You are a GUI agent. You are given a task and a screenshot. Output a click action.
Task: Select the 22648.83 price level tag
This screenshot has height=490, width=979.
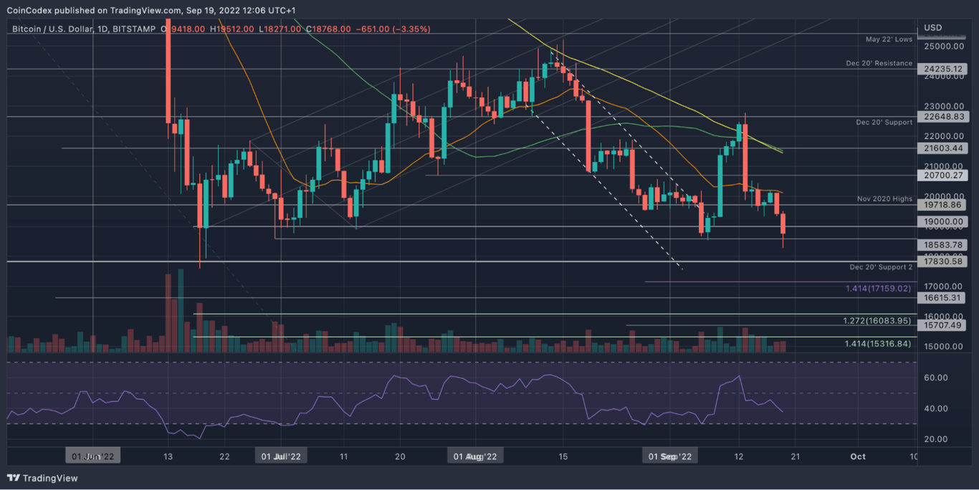pos(942,117)
